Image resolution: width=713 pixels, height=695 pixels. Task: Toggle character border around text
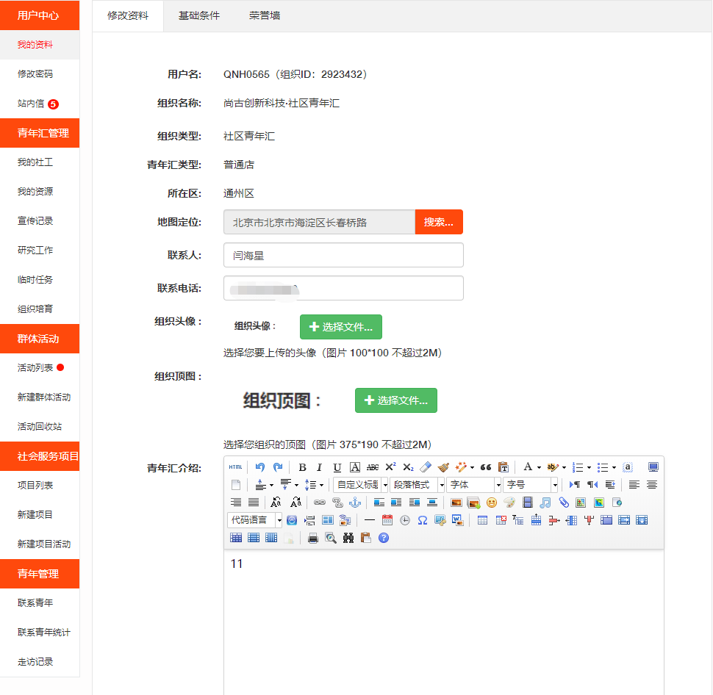(355, 467)
